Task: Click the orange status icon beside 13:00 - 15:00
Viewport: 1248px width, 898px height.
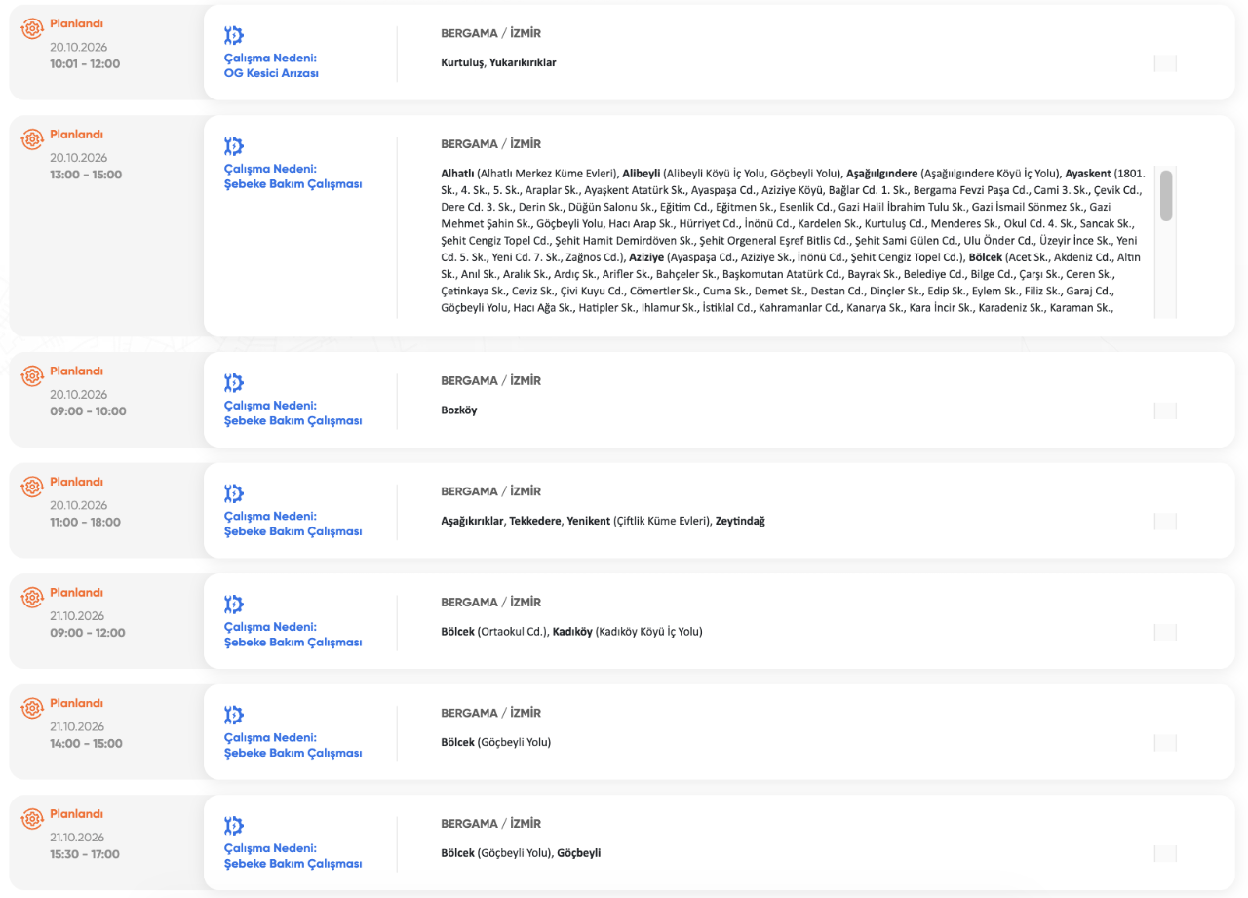Action: pyautogui.click(x=32, y=139)
